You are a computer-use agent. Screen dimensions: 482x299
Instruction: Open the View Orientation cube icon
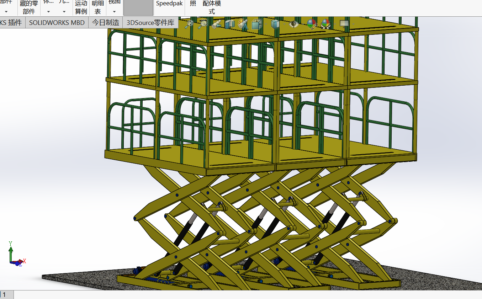click(256, 24)
